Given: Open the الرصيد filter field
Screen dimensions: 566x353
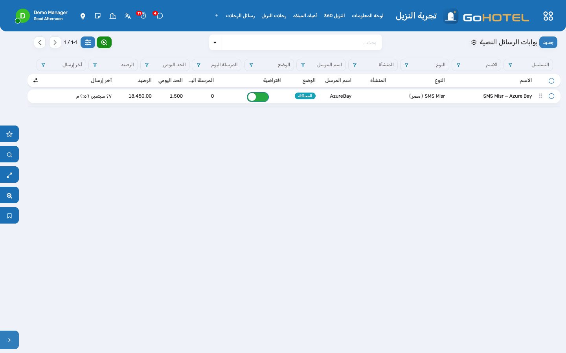Looking at the screenshot, I should (113, 65).
